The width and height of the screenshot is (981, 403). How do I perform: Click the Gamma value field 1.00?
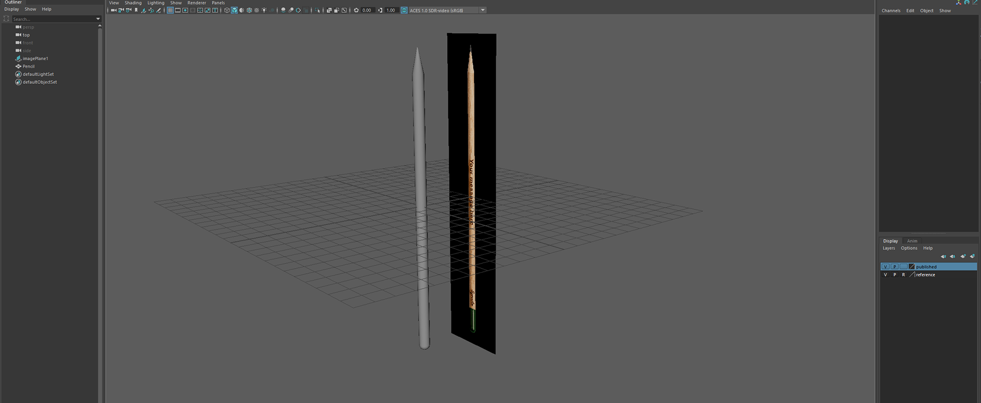tap(391, 10)
